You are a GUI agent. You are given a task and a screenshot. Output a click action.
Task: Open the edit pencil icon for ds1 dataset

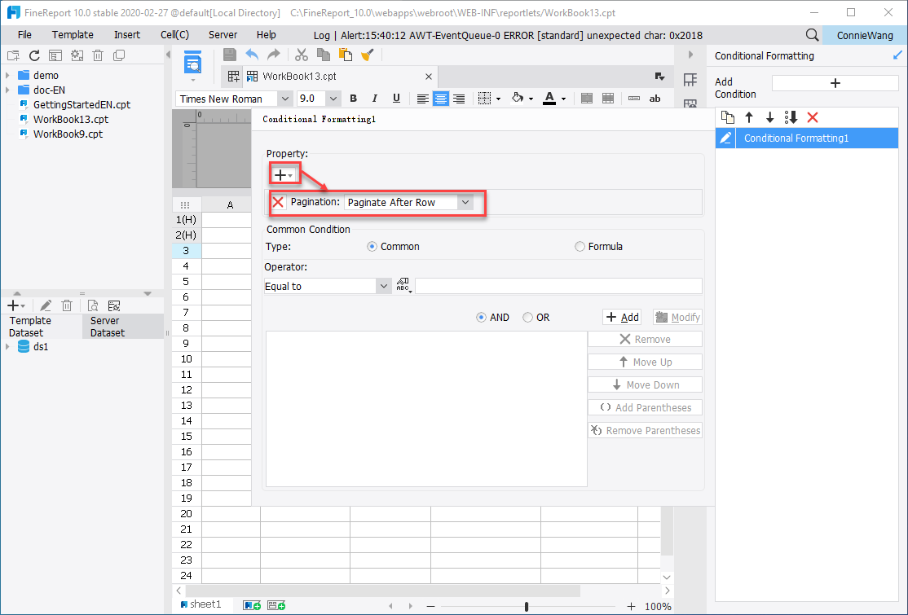coord(45,305)
